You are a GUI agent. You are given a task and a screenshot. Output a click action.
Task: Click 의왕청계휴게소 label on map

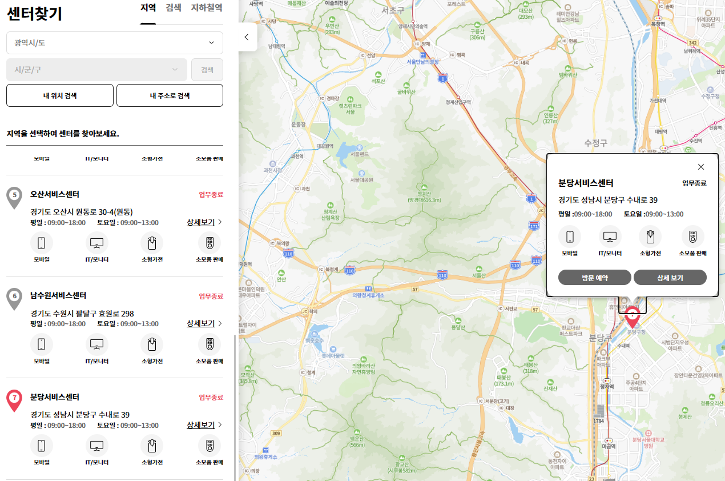368,295
